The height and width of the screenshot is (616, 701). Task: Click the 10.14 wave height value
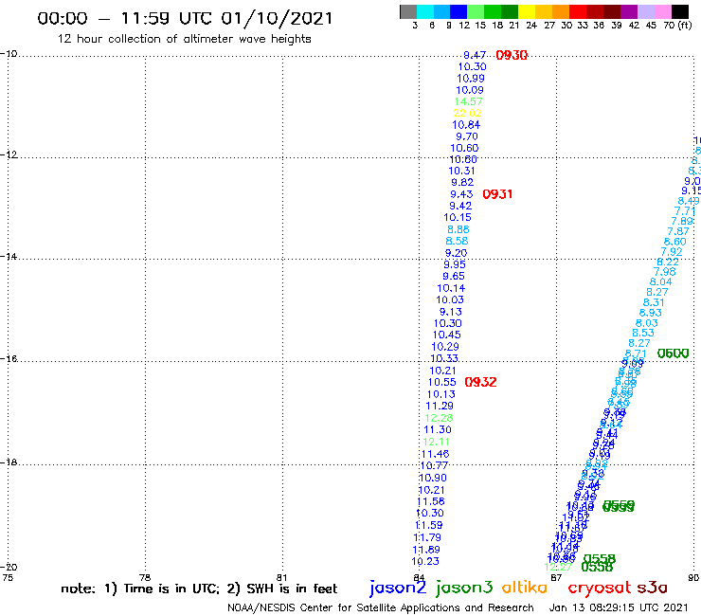(451, 288)
